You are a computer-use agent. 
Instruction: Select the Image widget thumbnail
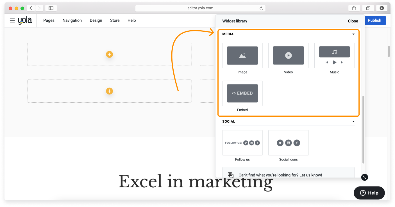[242, 56]
